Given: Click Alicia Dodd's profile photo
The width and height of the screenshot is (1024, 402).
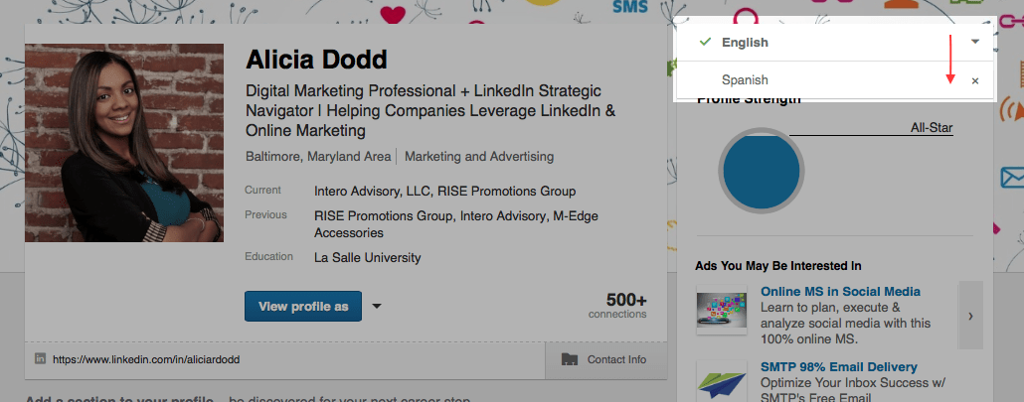Looking at the screenshot, I should [x=124, y=143].
